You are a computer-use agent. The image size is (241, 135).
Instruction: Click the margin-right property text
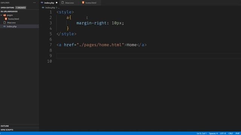92,23
